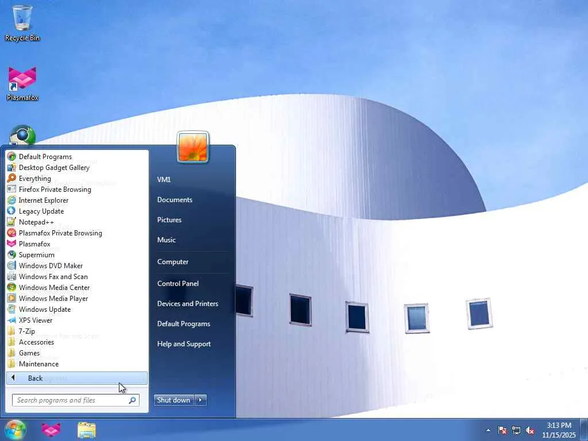Open Windows Media Player icon
Screen dimensions: 588x441
pos(11,298)
